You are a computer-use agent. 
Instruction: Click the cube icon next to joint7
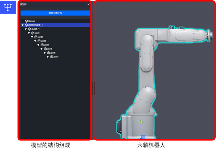click(52, 57)
